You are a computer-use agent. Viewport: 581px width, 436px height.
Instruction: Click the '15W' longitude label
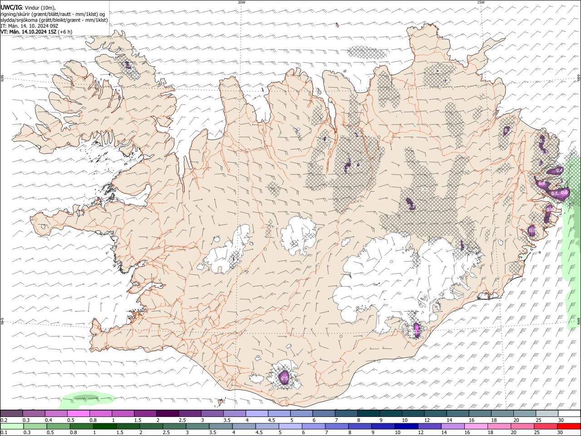[x=481, y=2]
